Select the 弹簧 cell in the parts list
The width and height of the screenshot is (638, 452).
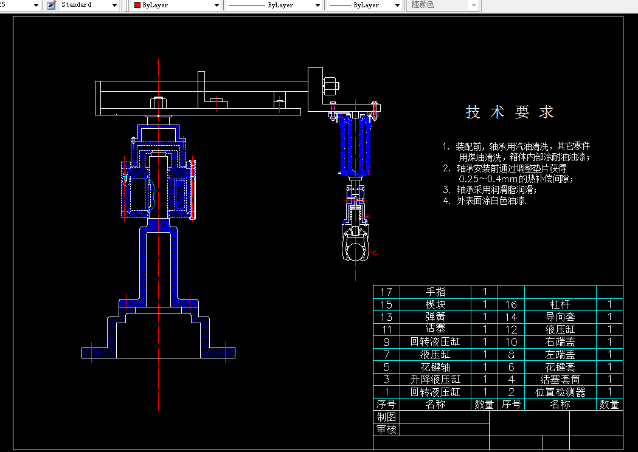[x=435, y=317]
